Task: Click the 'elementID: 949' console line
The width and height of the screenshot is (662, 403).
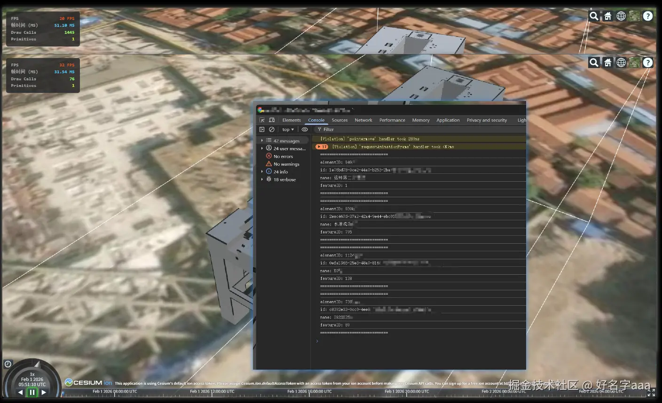Action: point(336,162)
